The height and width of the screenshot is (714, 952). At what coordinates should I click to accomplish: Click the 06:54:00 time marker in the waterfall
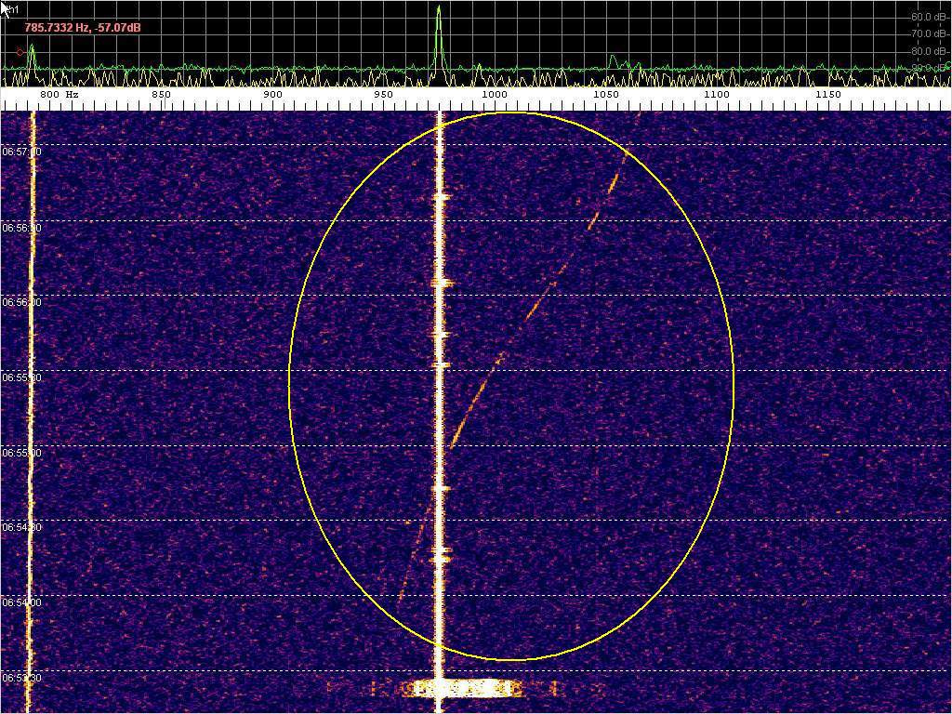click(20, 602)
